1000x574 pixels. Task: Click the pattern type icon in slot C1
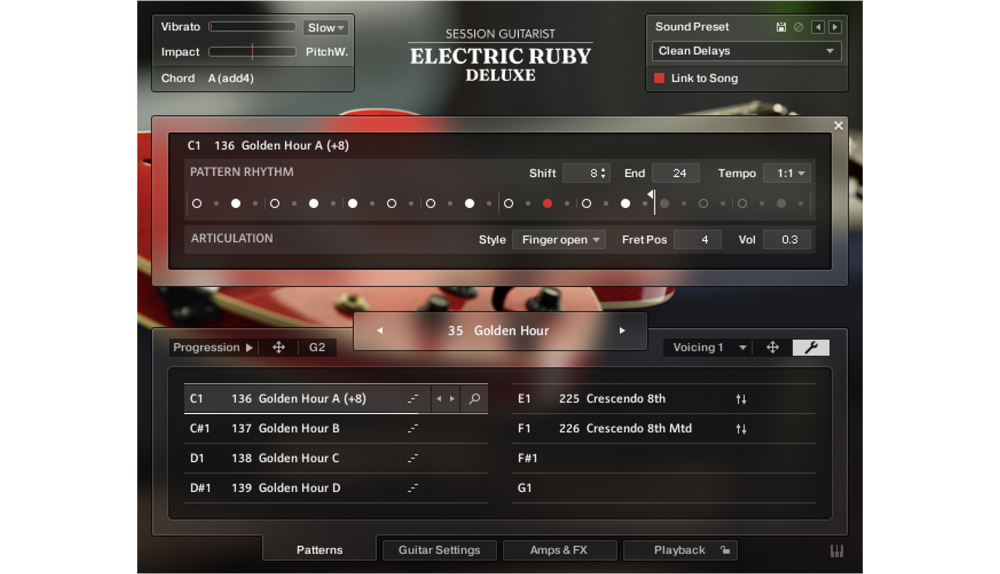pyautogui.click(x=413, y=399)
